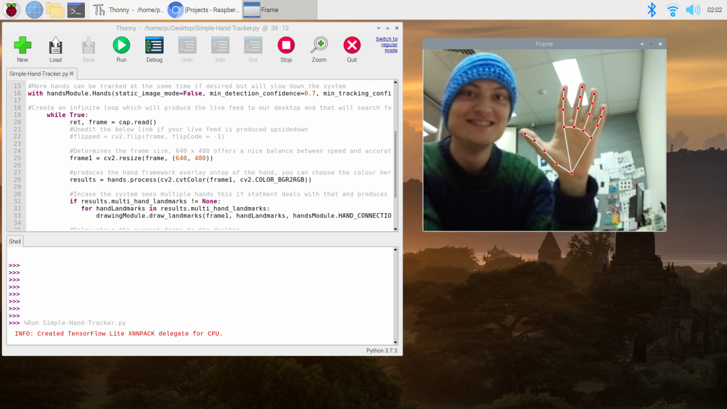Image resolution: width=727 pixels, height=409 pixels.
Task: Run the current script
Action: click(121, 50)
